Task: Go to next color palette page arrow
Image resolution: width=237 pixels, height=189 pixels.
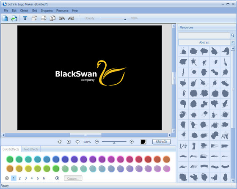Action: click(x=57, y=178)
